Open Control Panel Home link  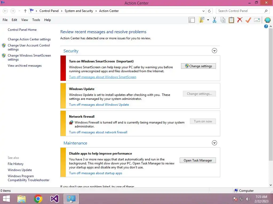click(22, 30)
